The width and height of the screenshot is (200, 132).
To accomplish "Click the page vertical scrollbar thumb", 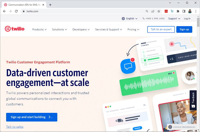I will pyautogui.click(x=198, y=22).
